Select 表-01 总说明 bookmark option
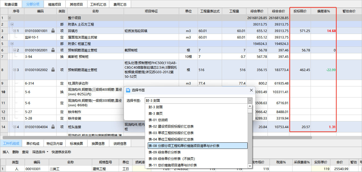Viewport: 362px width, 172px height. (x=158, y=120)
